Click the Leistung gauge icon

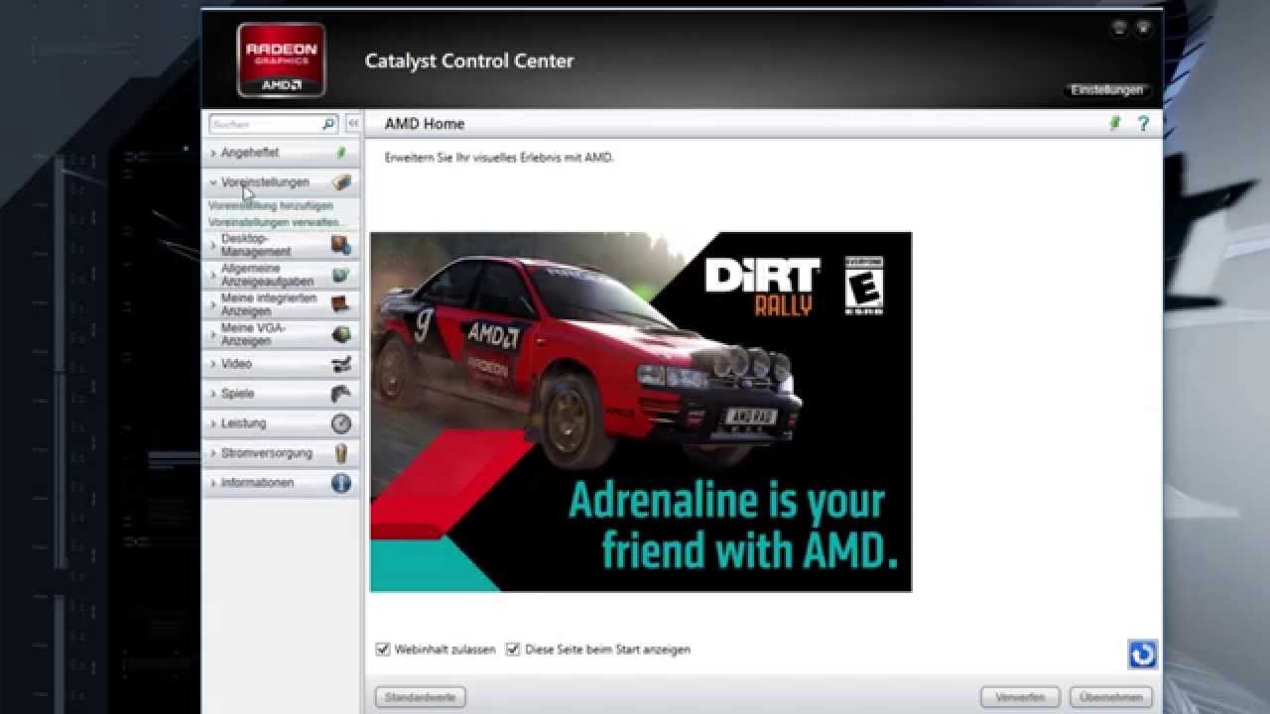click(x=341, y=423)
